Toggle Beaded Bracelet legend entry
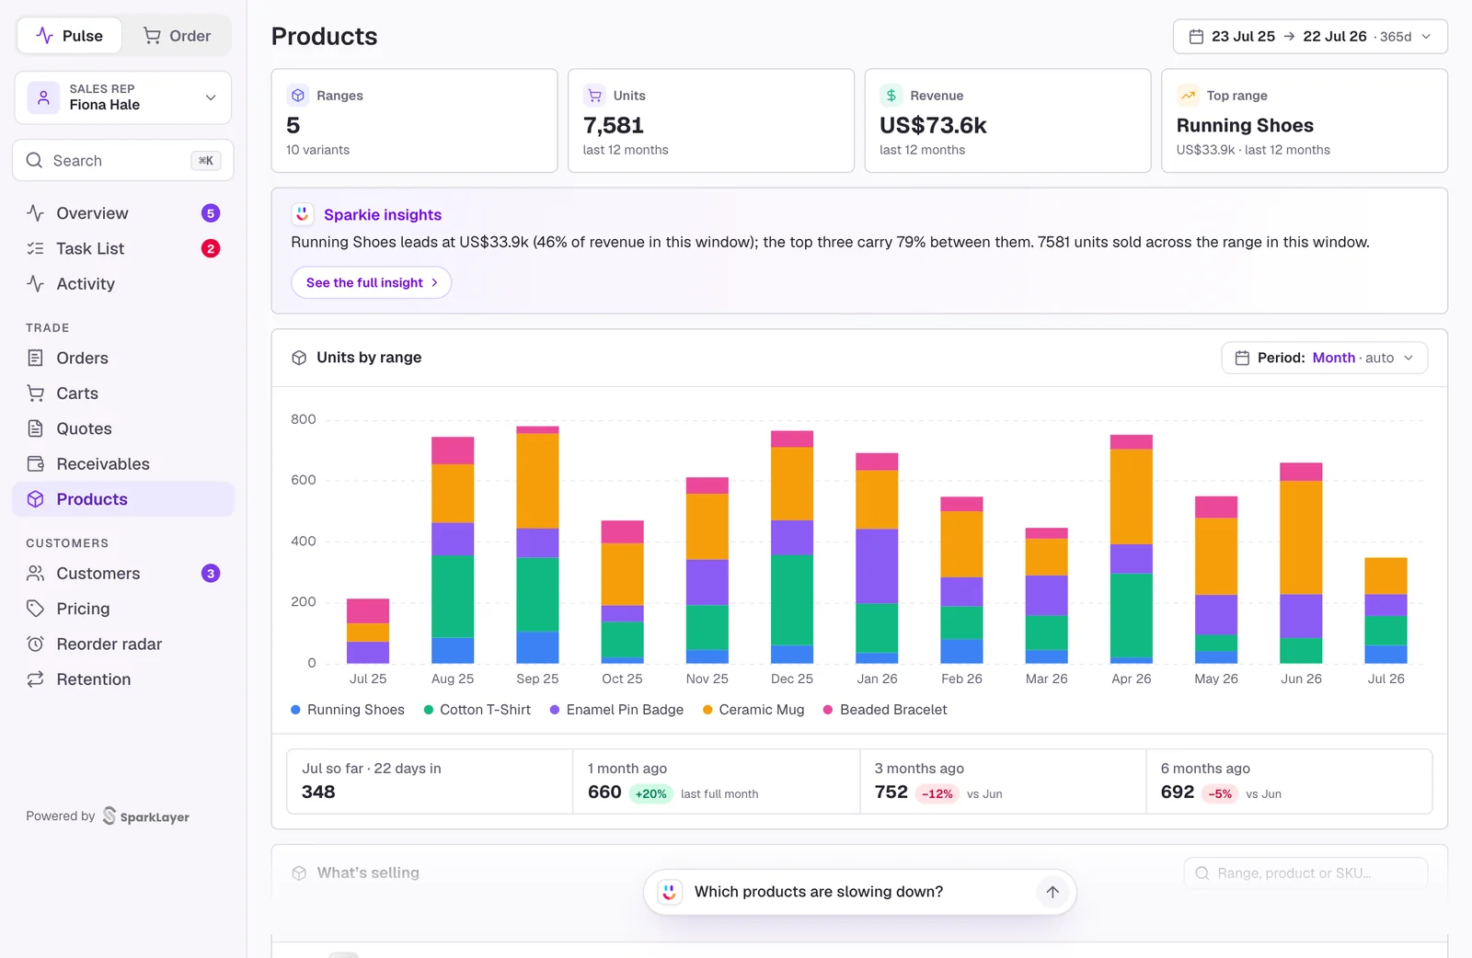Screen dimensions: 1472x958 click(885, 710)
